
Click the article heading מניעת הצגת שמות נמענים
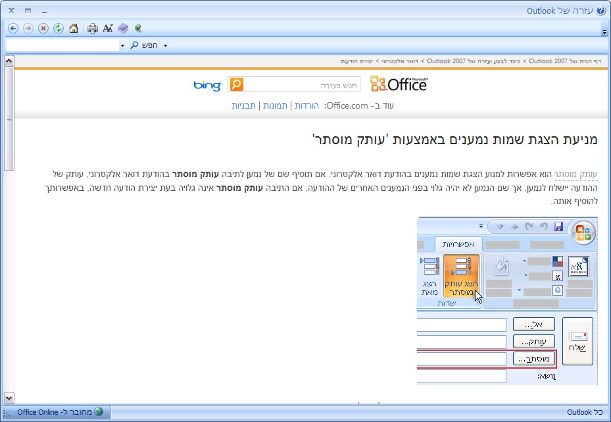pyautogui.click(x=454, y=139)
